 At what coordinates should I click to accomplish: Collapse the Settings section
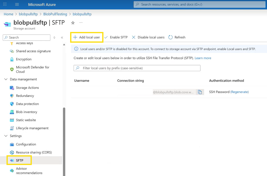[x=6, y=136]
